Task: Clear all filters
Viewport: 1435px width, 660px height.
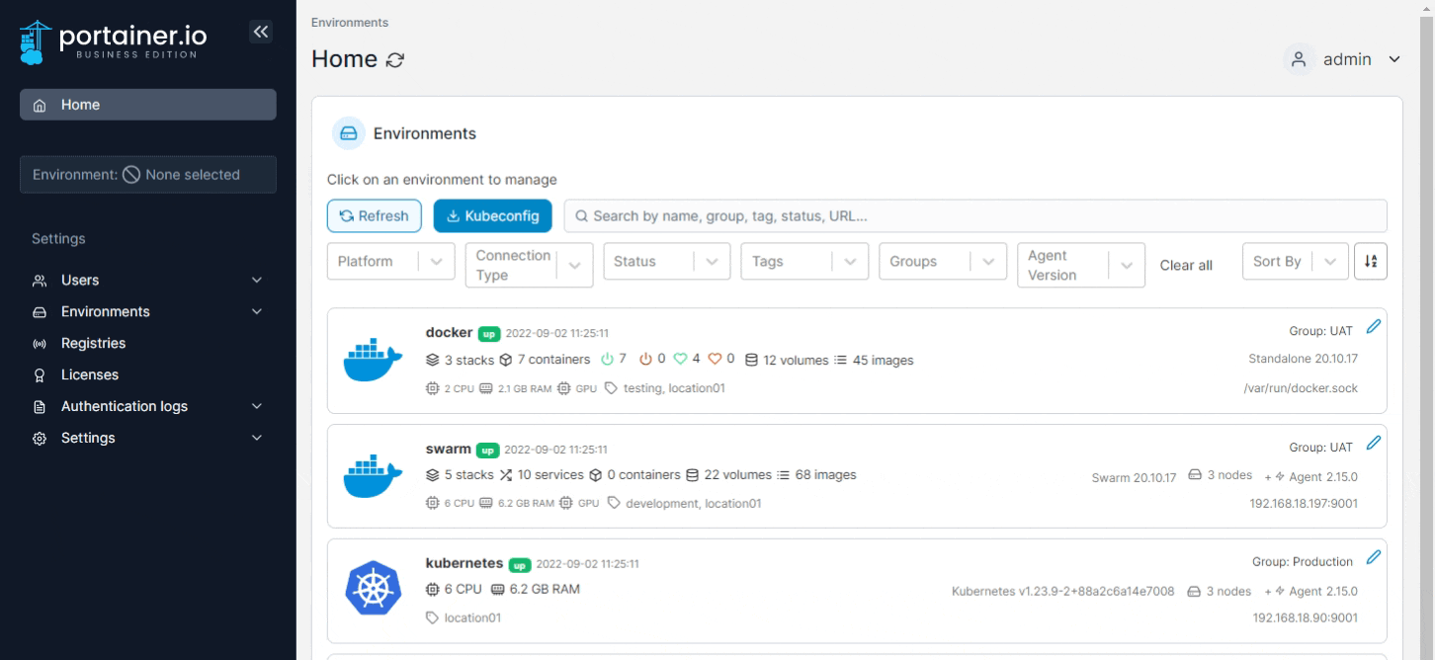Action: [1186, 266]
